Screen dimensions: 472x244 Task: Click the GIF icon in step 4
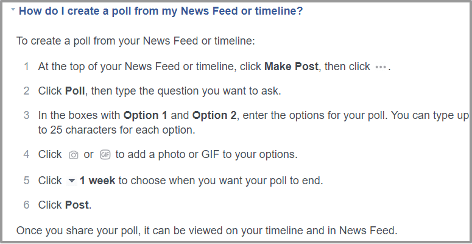point(105,155)
